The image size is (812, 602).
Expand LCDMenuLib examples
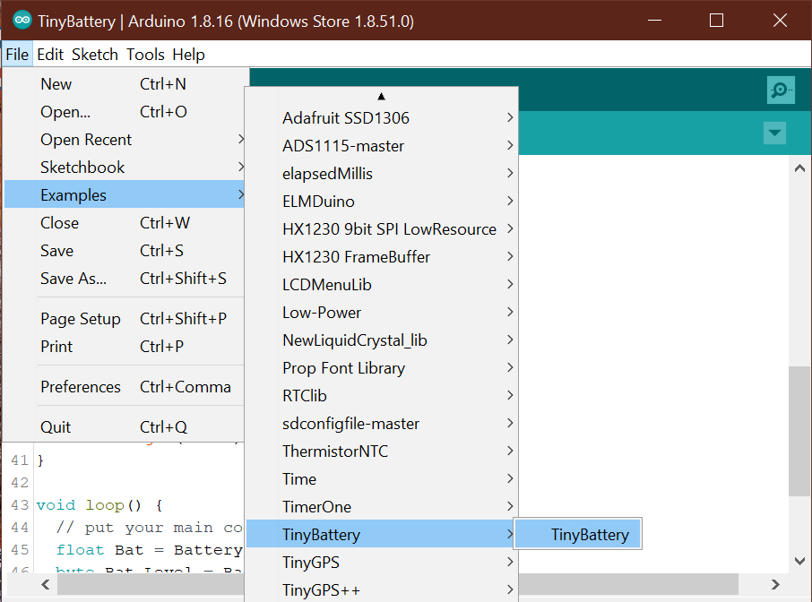click(382, 285)
